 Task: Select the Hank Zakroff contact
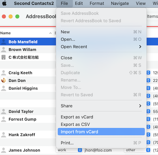point(22,135)
